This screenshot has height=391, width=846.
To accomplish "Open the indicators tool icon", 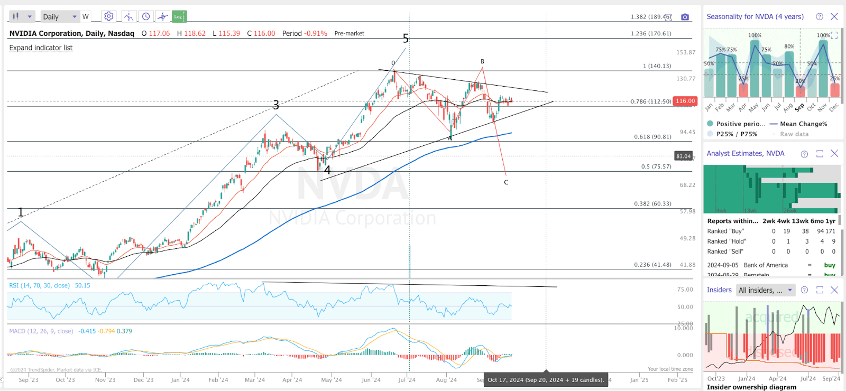I will (128, 16).
